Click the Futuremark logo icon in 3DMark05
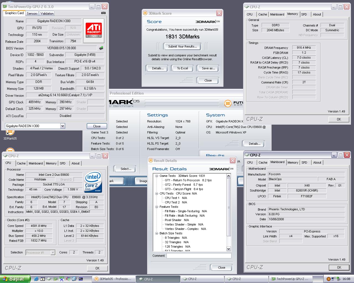Image resolution: width=354 pixels, height=283 pixels. point(228,103)
